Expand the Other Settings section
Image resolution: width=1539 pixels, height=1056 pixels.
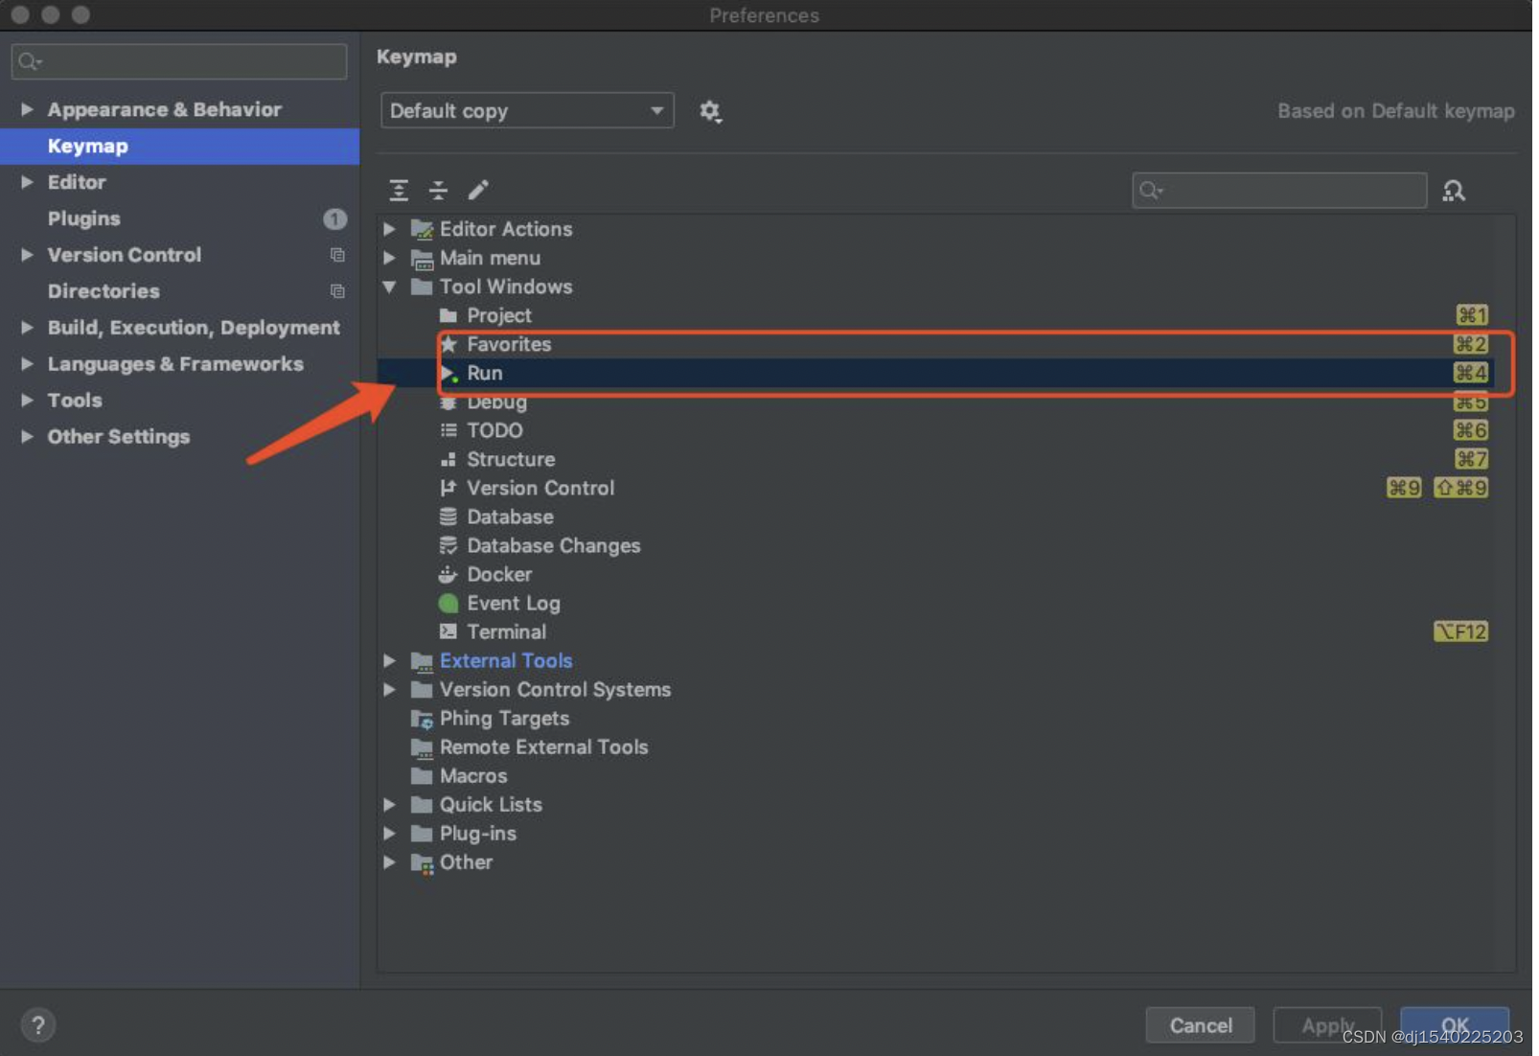coord(27,437)
